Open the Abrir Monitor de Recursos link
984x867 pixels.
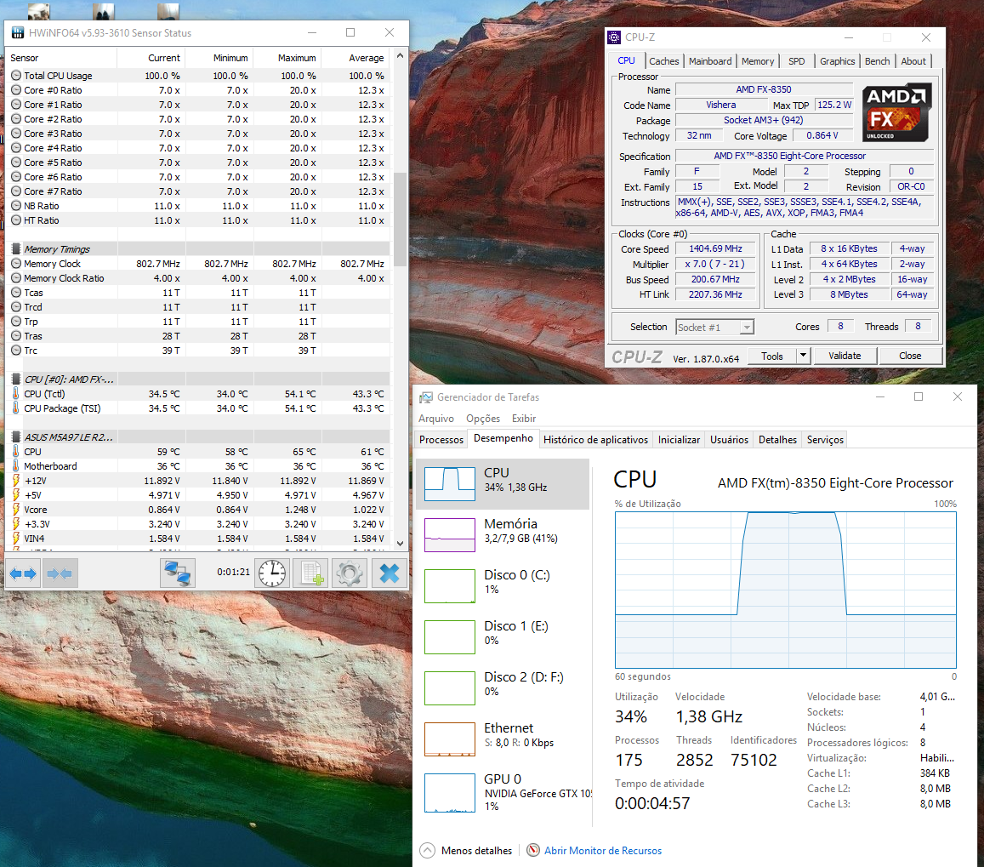coord(602,851)
